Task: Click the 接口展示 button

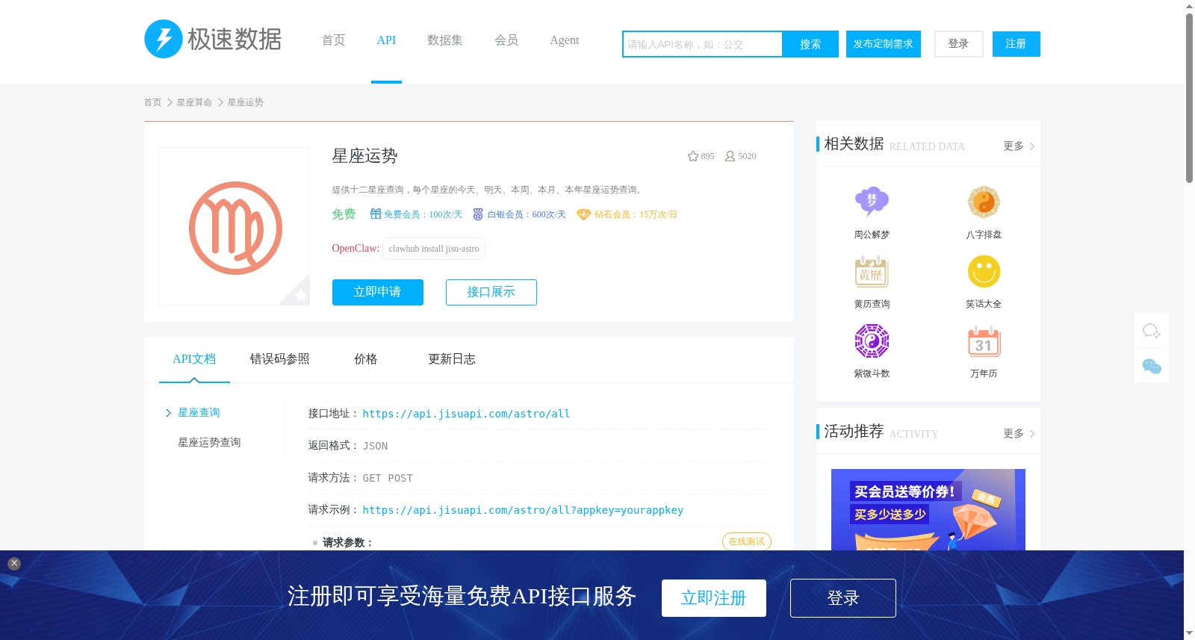Action: [491, 292]
